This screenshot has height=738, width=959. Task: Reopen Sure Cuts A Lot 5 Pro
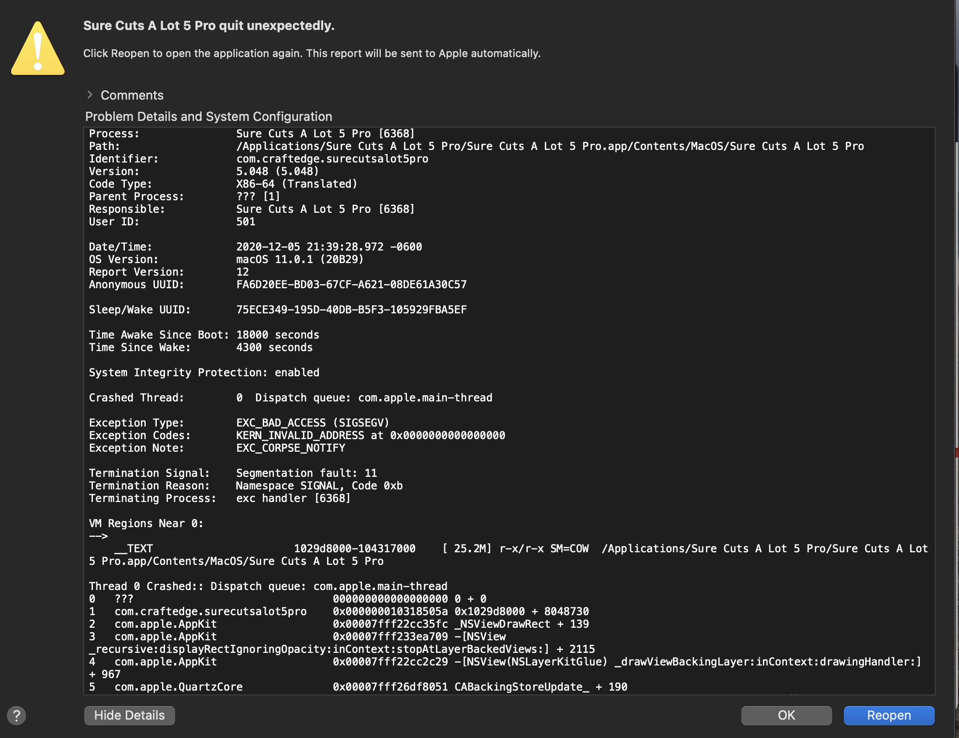tap(889, 715)
